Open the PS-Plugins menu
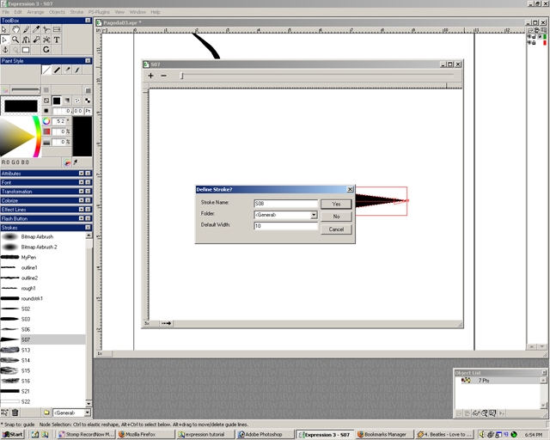The image size is (550, 440). 99,12
